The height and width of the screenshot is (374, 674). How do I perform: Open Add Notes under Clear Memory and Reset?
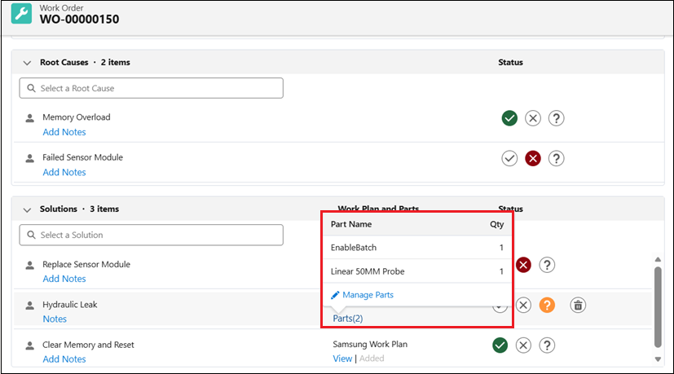pyautogui.click(x=64, y=359)
